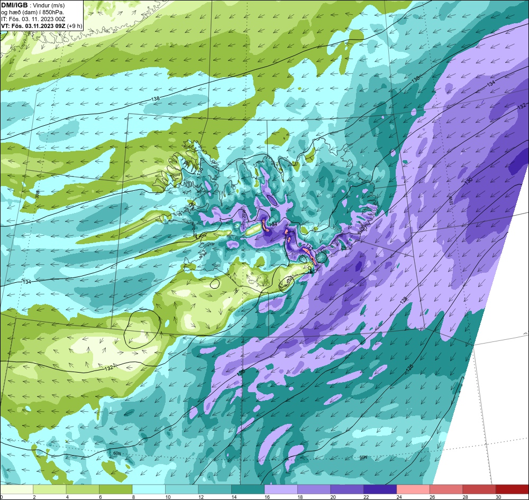Select the 20–22 m/s violet swatch
529x500 pixels.
(347, 489)
